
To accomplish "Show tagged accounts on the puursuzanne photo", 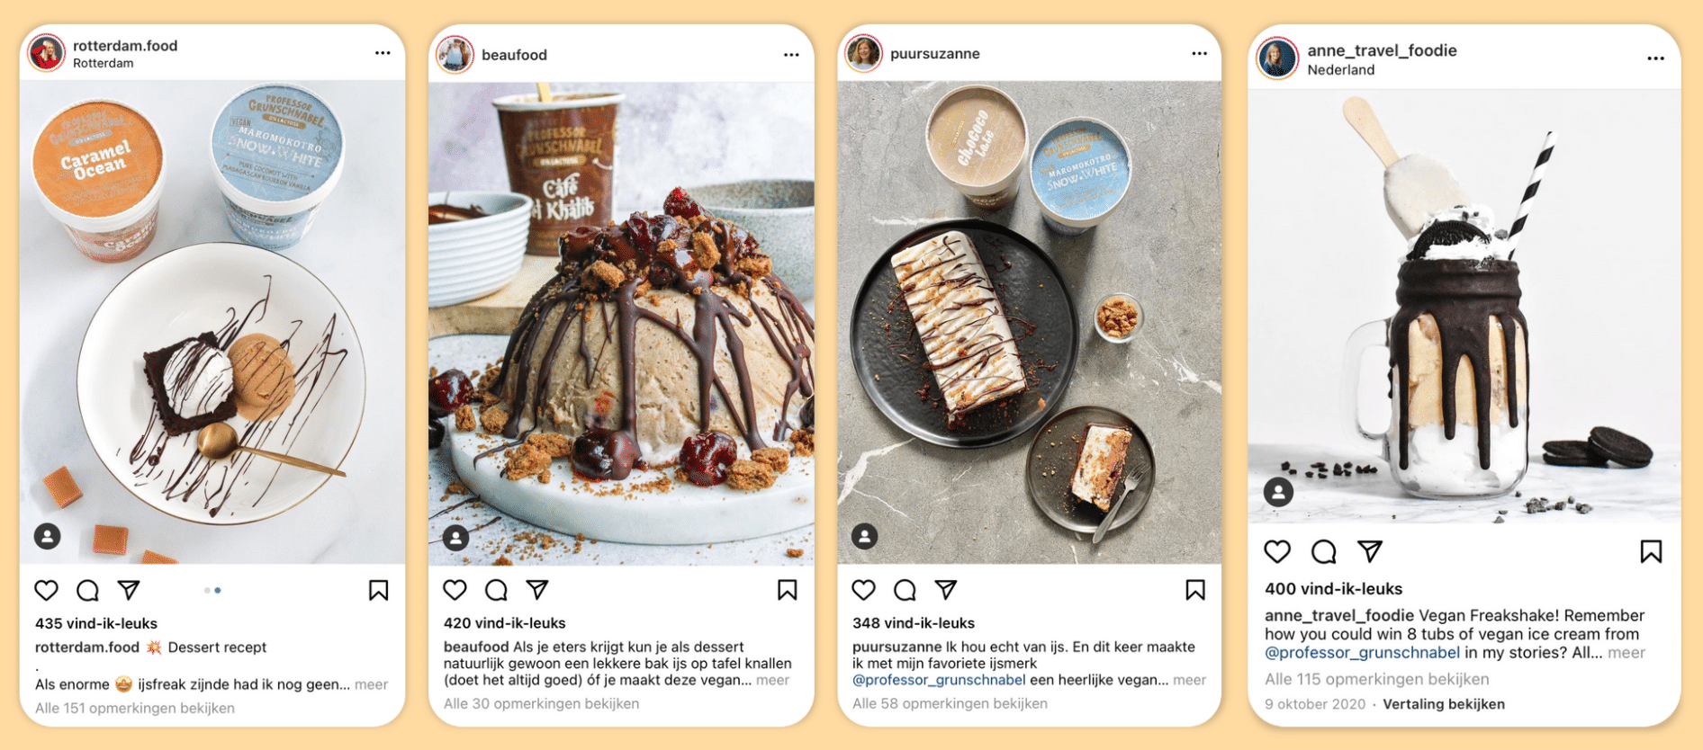I will pos(865,537).
